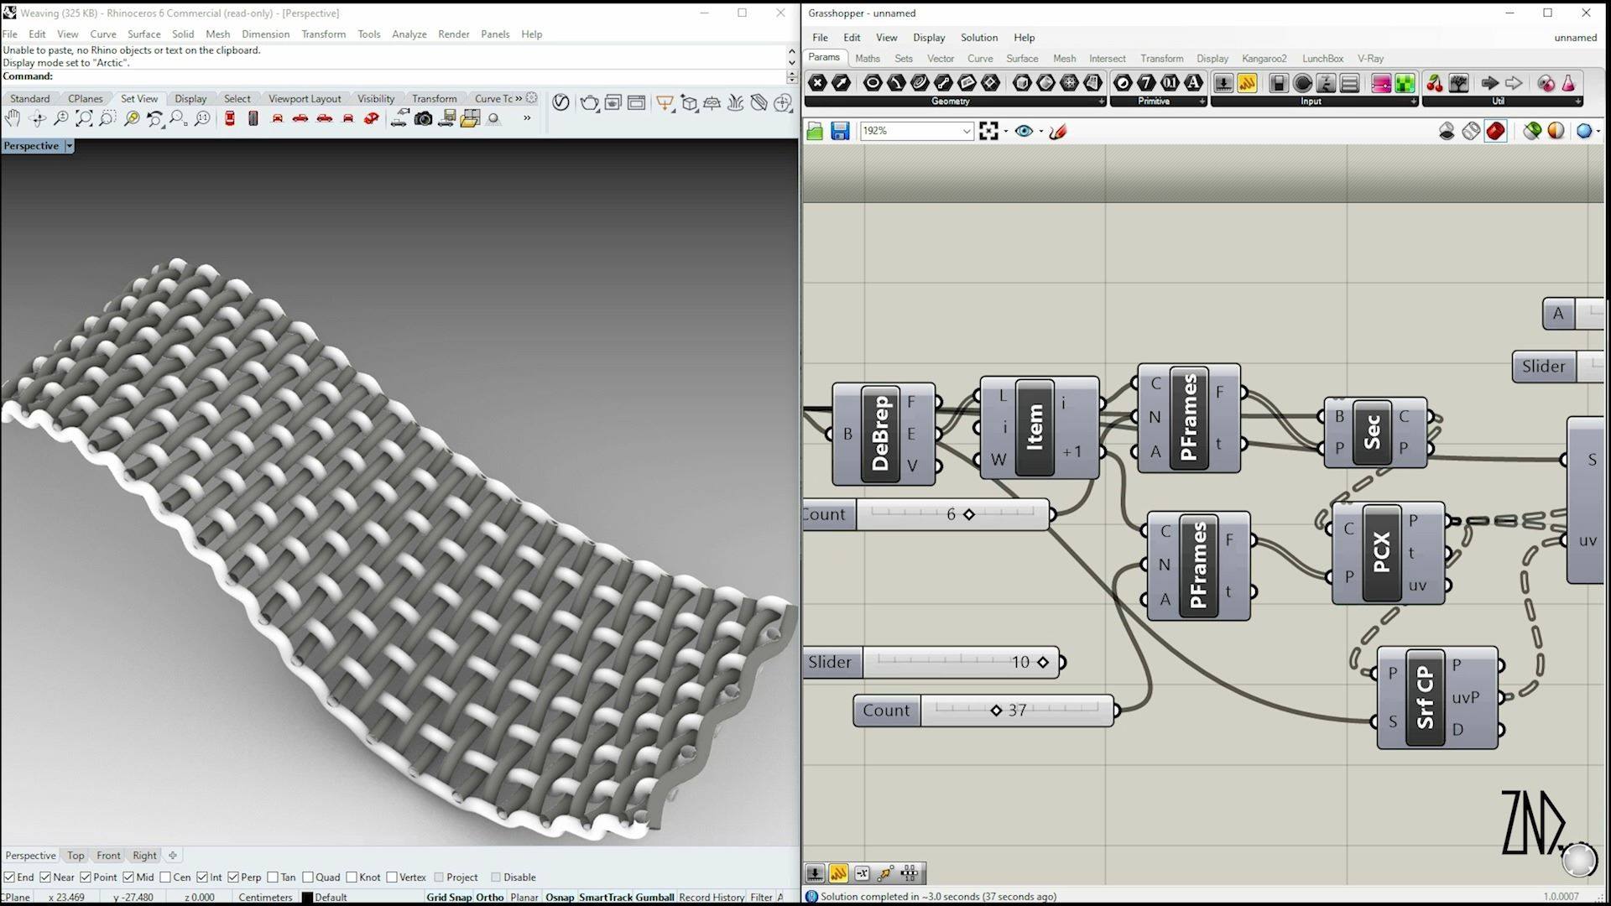Click the Zoom Extents icon in Rhino
Screen dimensions: 1611x906
pyautogui.click(x=84, y=119)
